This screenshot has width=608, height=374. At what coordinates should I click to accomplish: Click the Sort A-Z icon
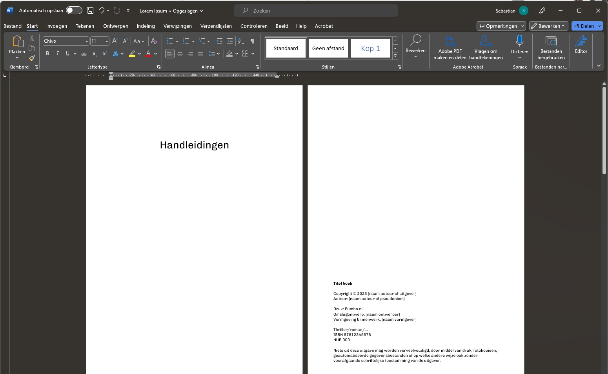241,41
